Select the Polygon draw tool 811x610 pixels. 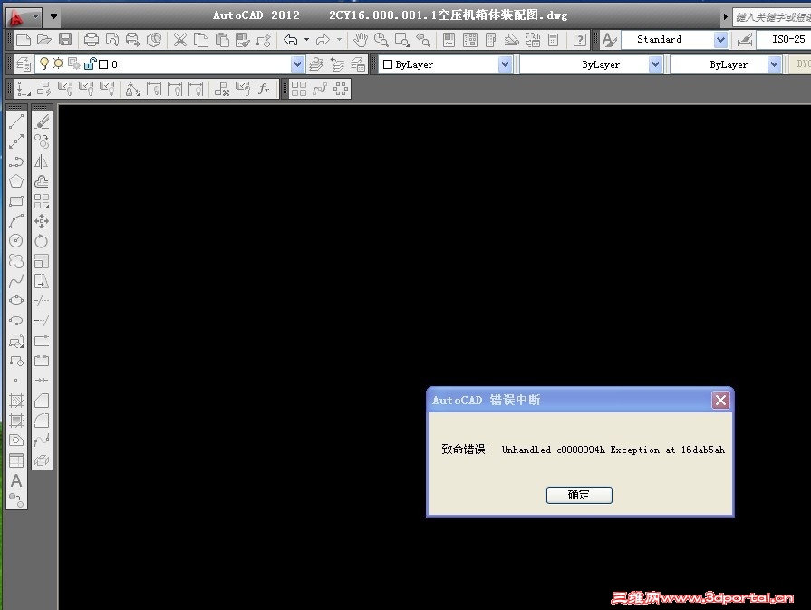click(x=16, y=181)
